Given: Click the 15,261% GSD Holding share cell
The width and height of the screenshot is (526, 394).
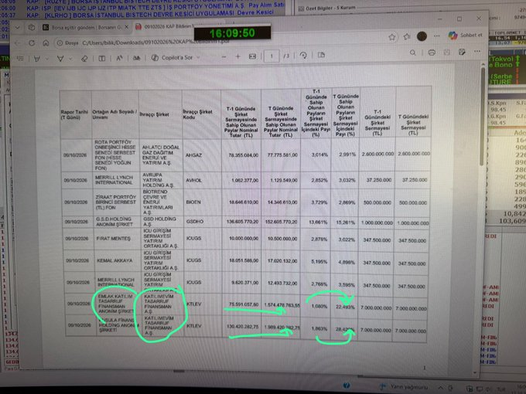Looking at the screenshot, I should pyautogui.click(x=347, y=222).
